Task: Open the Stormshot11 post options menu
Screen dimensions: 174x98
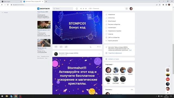Action: tap(99, 54)
